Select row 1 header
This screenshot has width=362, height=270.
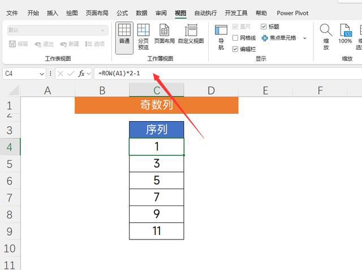(10, 105)
